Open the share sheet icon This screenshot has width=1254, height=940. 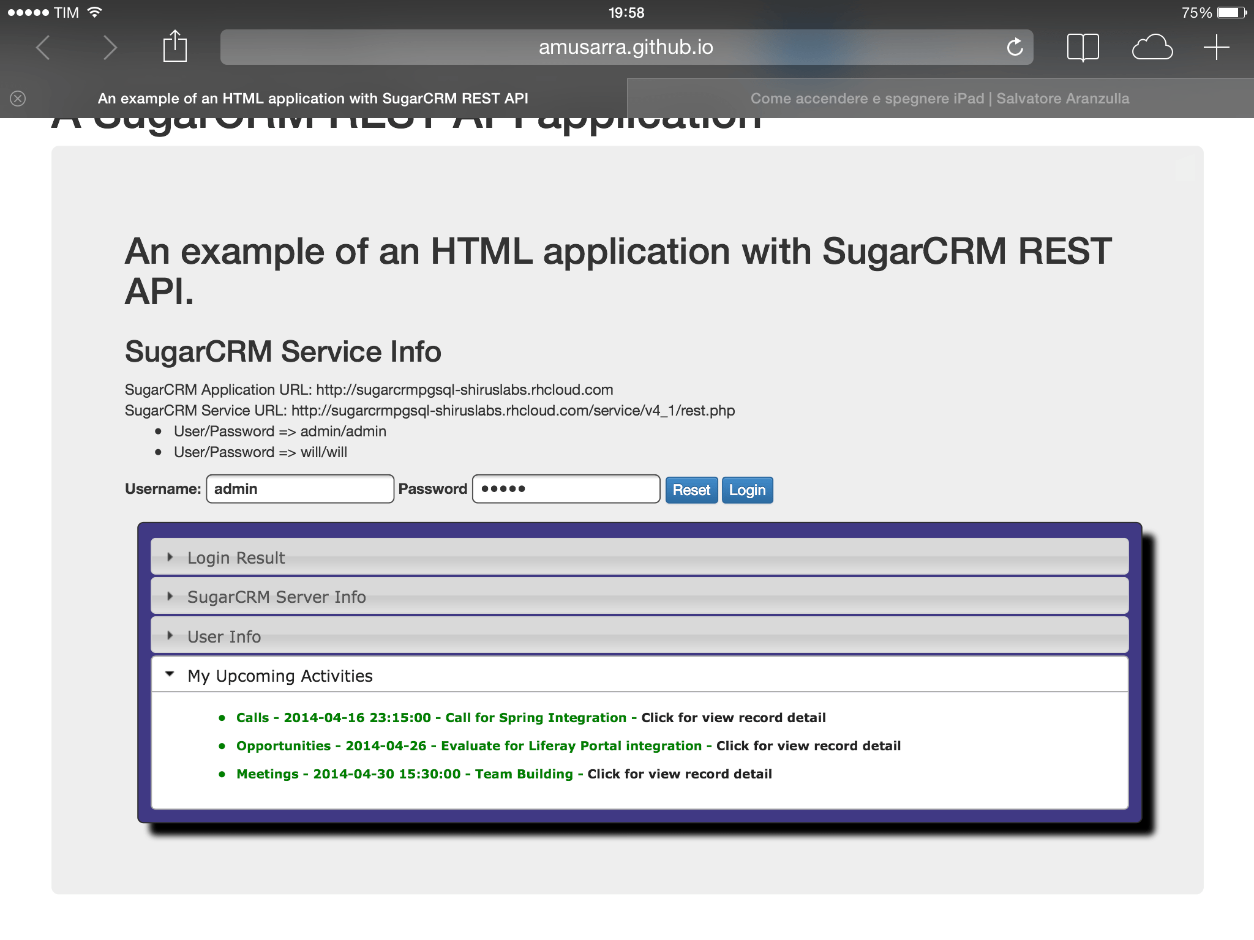(175, 46)
